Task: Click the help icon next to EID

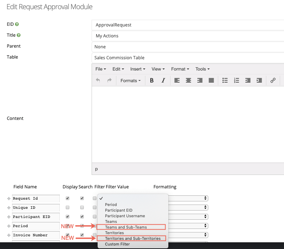Action: pos(17,24)
